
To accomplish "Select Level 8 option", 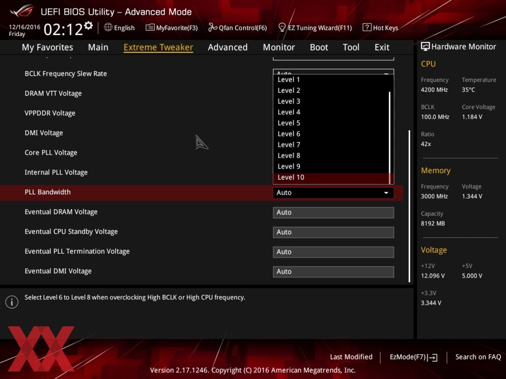I will coord(331,155).
